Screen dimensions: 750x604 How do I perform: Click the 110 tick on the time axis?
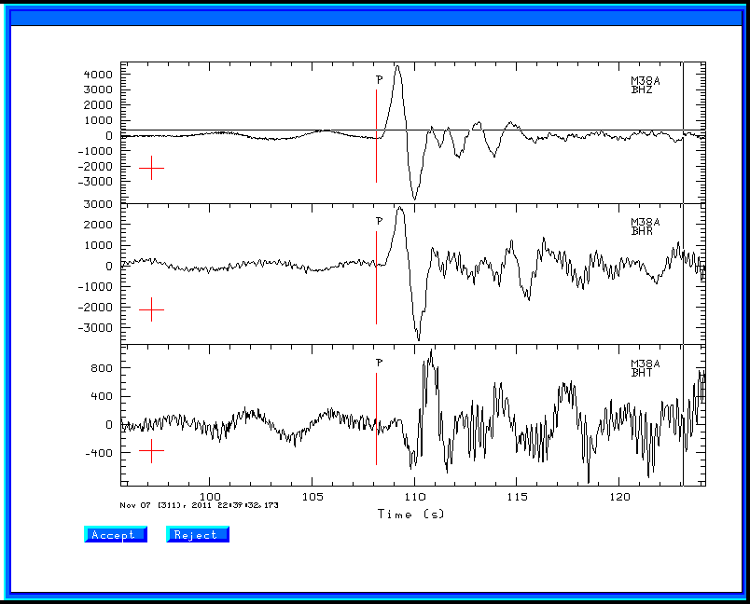coord(415,497)
